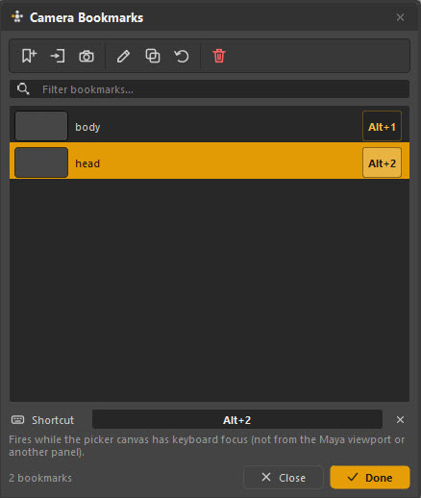Click the camera snapshot icon
Screen dimensions: 421x498
(x=87, y=56)
